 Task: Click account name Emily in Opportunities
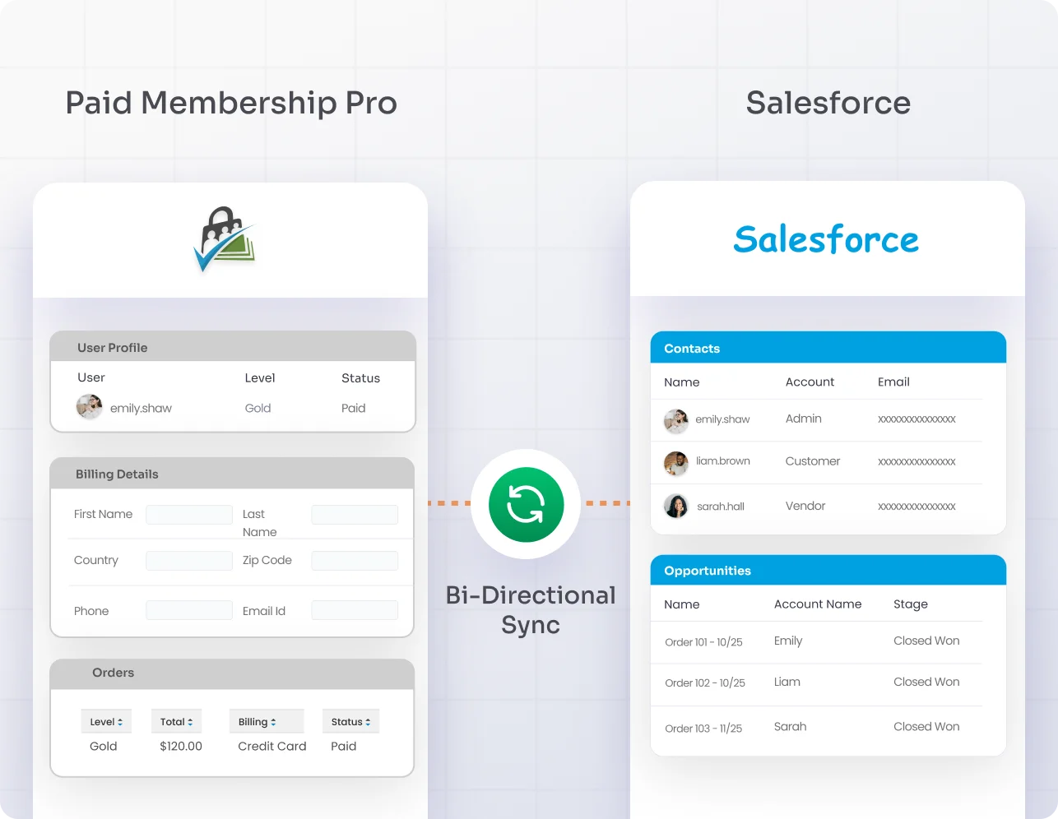pos(788,641)
